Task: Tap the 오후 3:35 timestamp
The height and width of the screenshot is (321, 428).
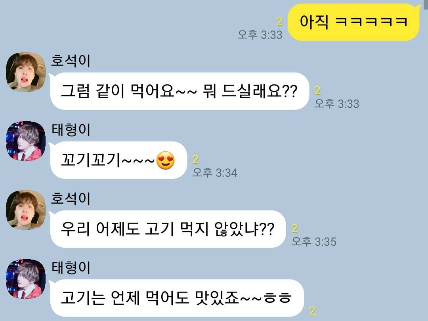Action: [314, 242]
